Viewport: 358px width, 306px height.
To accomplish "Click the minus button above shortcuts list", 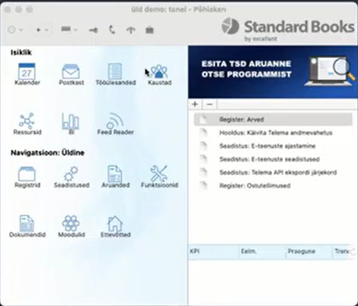I will point(210,104).
